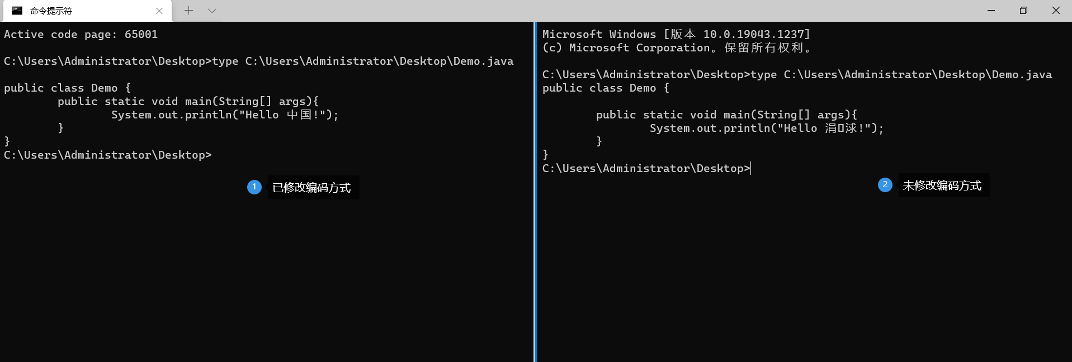Restore down the terminal window
Viewport: 1072px width, 362px height.
click(1023, 11)
